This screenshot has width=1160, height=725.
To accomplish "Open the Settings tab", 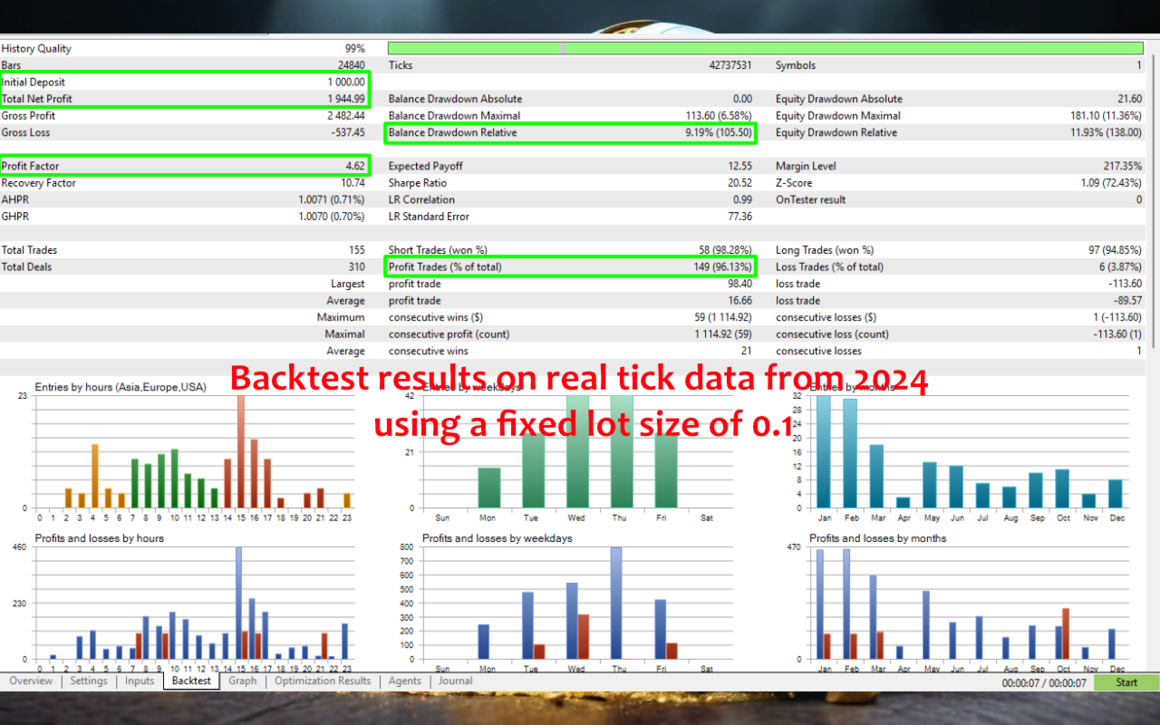I will pos(89,681).
